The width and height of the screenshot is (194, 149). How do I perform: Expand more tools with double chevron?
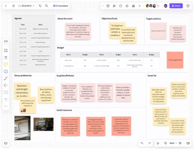[140, 6]
